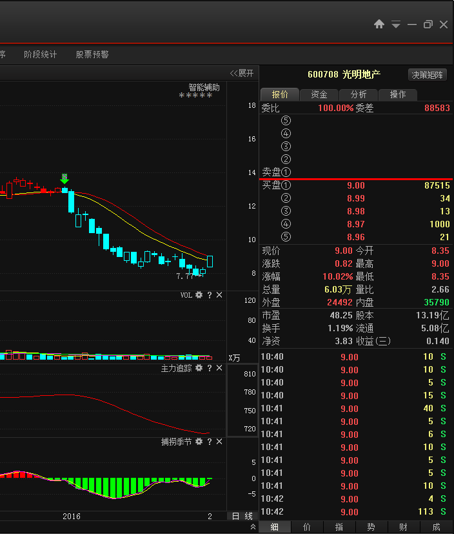Click 委比 value 100.00%
Image resolution: width=454 pixels, height=534 pixels.
[335, 108]
